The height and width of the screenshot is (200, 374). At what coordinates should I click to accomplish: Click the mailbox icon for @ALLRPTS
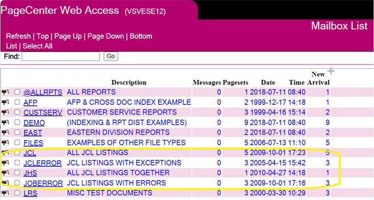[x=5, y=92]
